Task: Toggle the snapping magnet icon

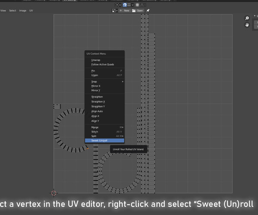Action: [x=125, y=5]
